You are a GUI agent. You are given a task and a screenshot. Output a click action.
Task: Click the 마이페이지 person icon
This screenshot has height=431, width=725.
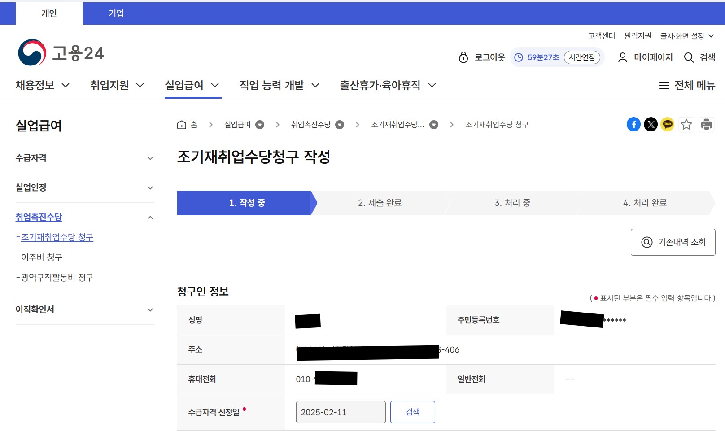coord(623,57)
